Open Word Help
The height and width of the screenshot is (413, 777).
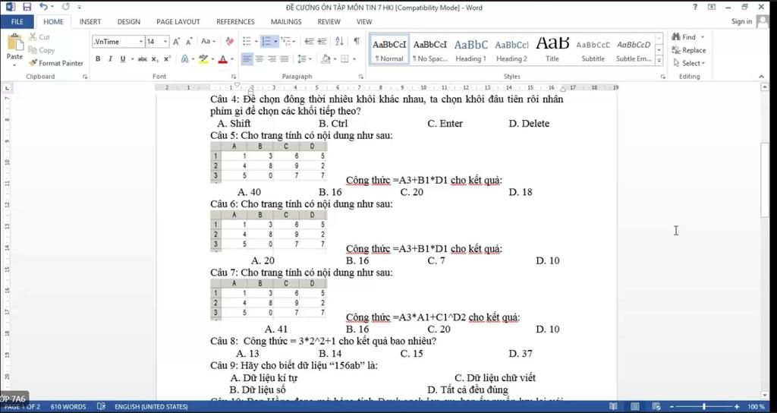[695, 7]
